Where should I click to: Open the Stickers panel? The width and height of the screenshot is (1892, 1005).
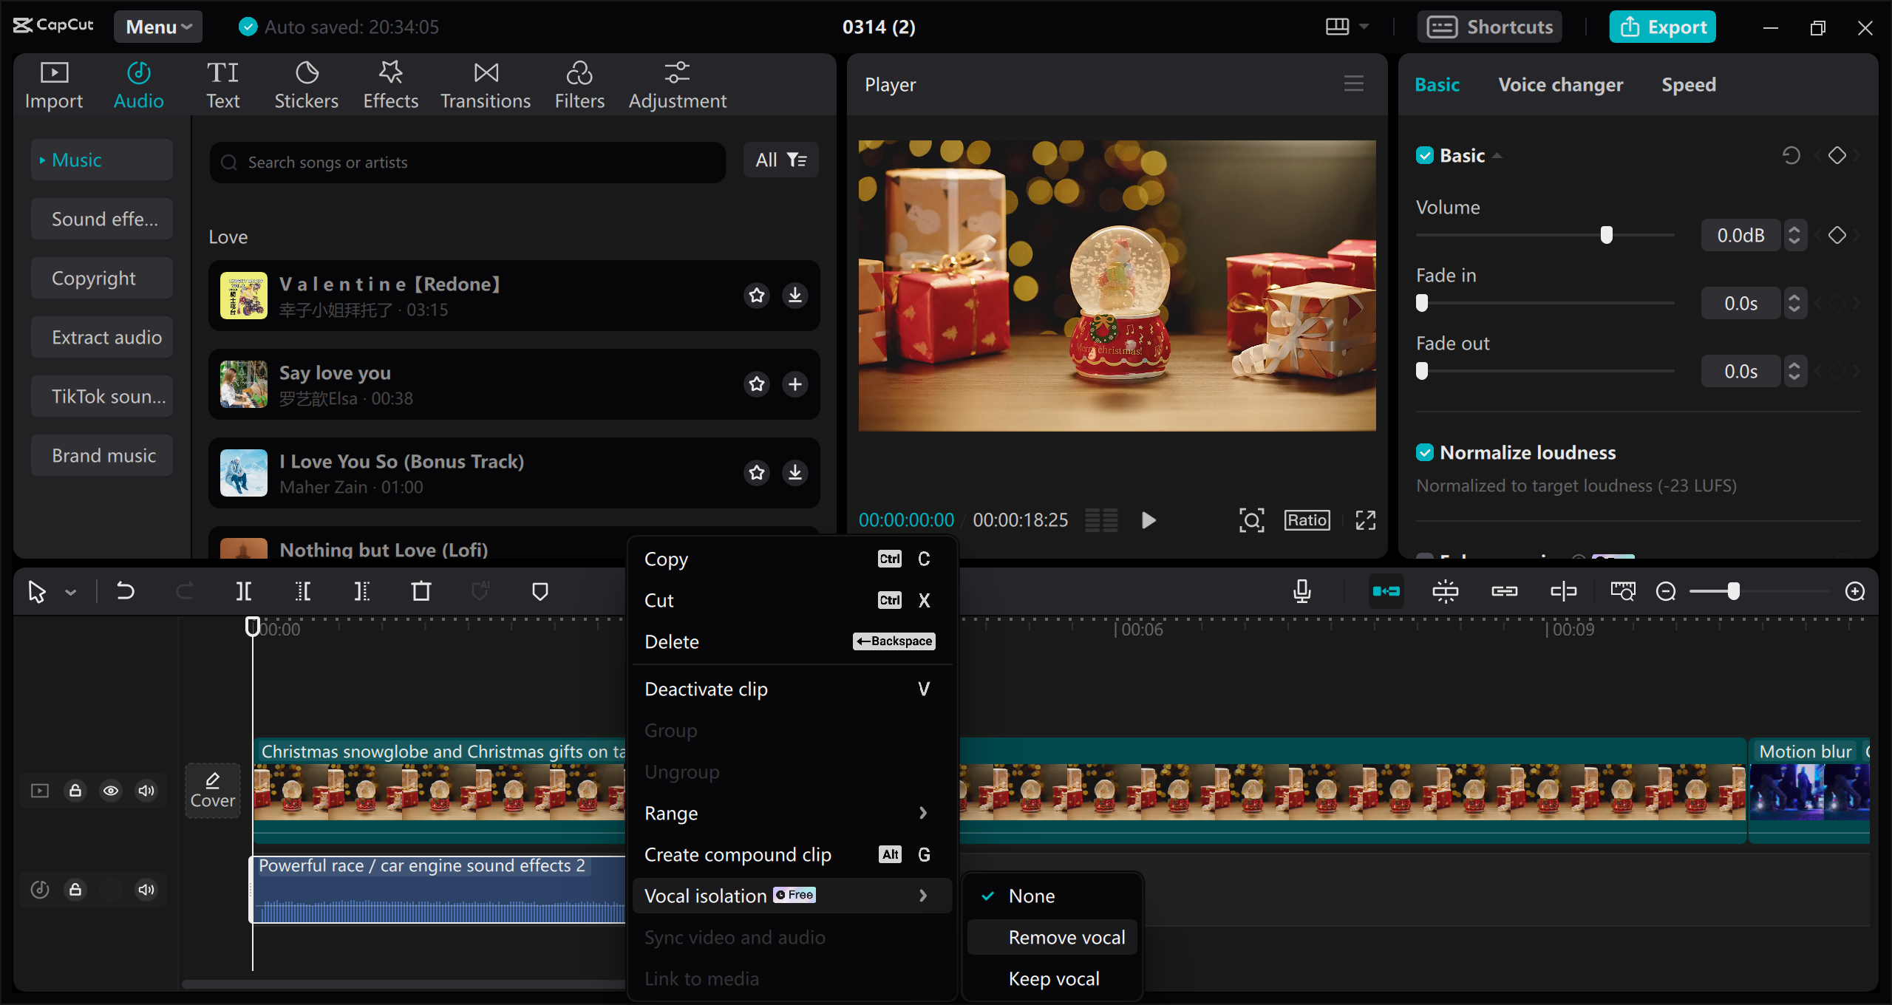click(x=306, y=84)
